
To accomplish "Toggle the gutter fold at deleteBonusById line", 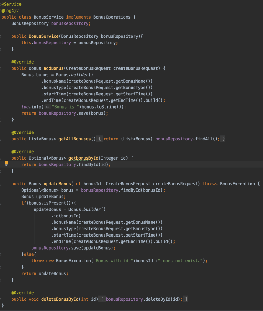I will 1,299.
